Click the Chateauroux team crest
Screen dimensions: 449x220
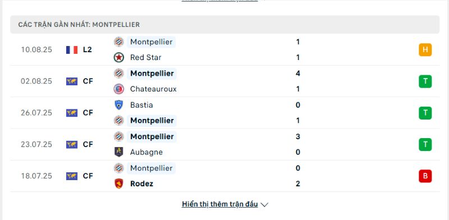tap(118, 89)
